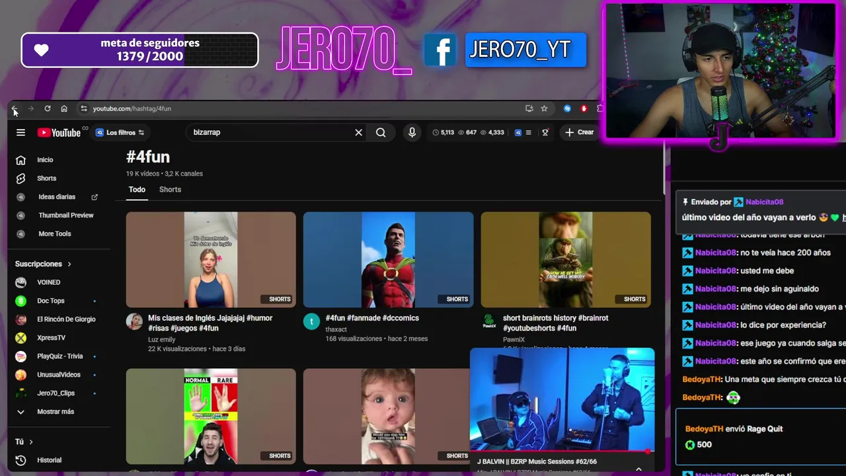Open Los filtros extension button
The width and height of the screenshot is (846, 476).
click(120, 132)
